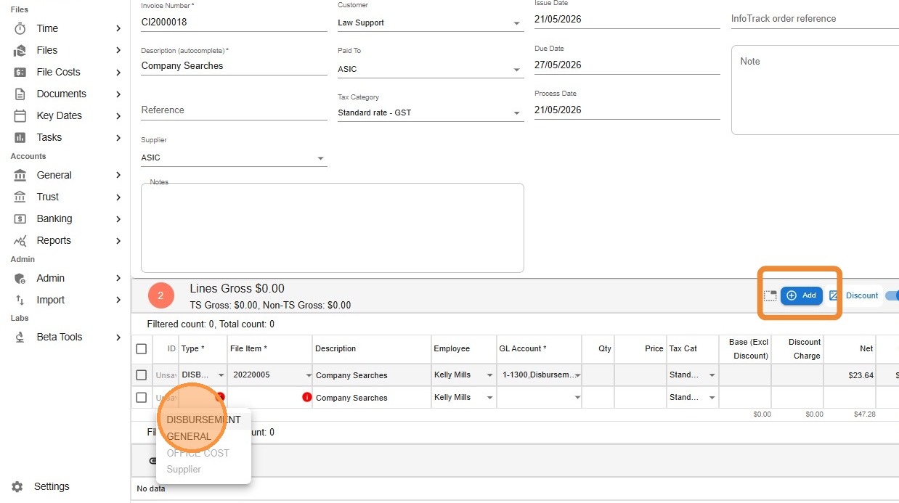899x503 pixels.
Task: Click the InfoTrack order reference field
Action: [815, 19]
